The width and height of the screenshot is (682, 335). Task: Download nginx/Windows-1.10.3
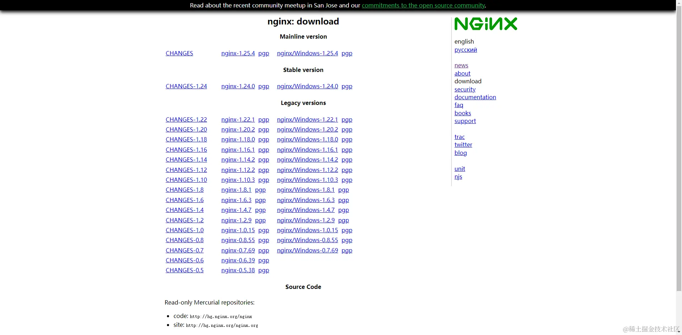pyautogui.click(x=308, y=180)
